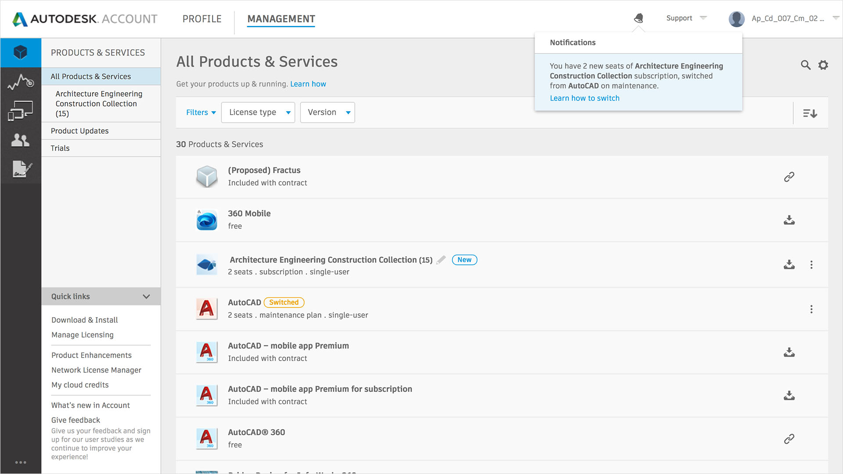This screenshot has width=843, height=474.
Task: Click the link icon for (Proposed) Fractus
Action: click(789, 177)
